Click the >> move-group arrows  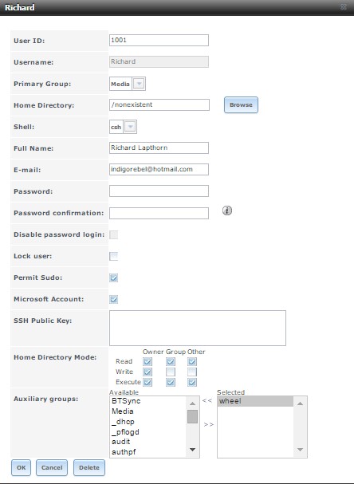(209, 425)
